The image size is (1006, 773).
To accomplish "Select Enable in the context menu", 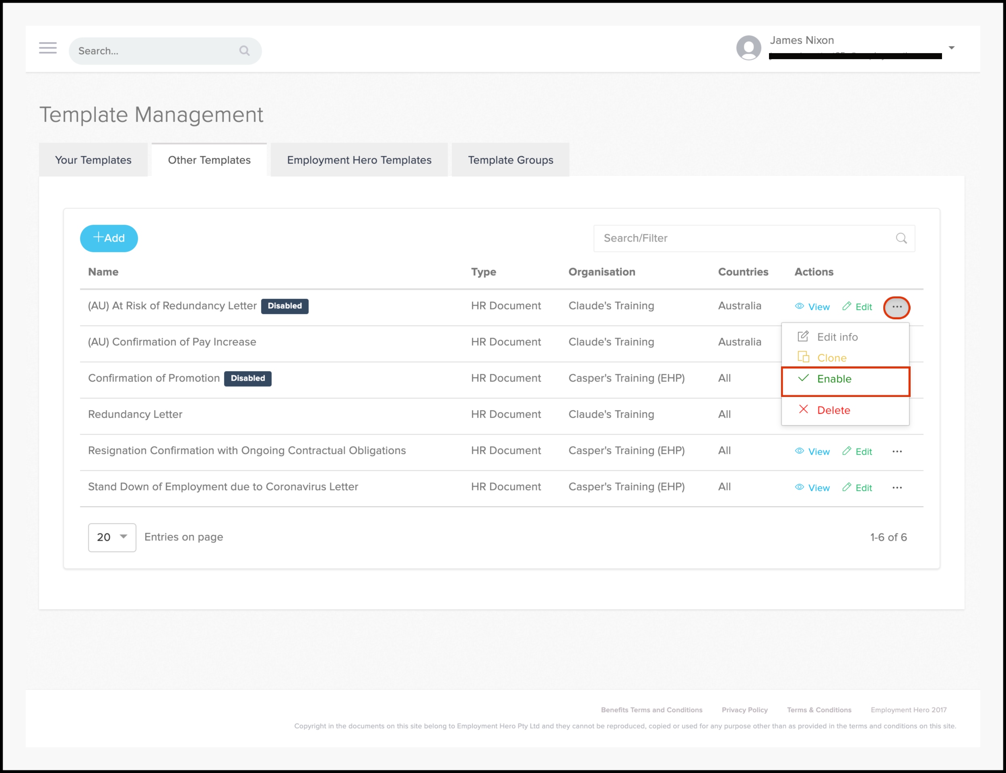I will point(834,379).
